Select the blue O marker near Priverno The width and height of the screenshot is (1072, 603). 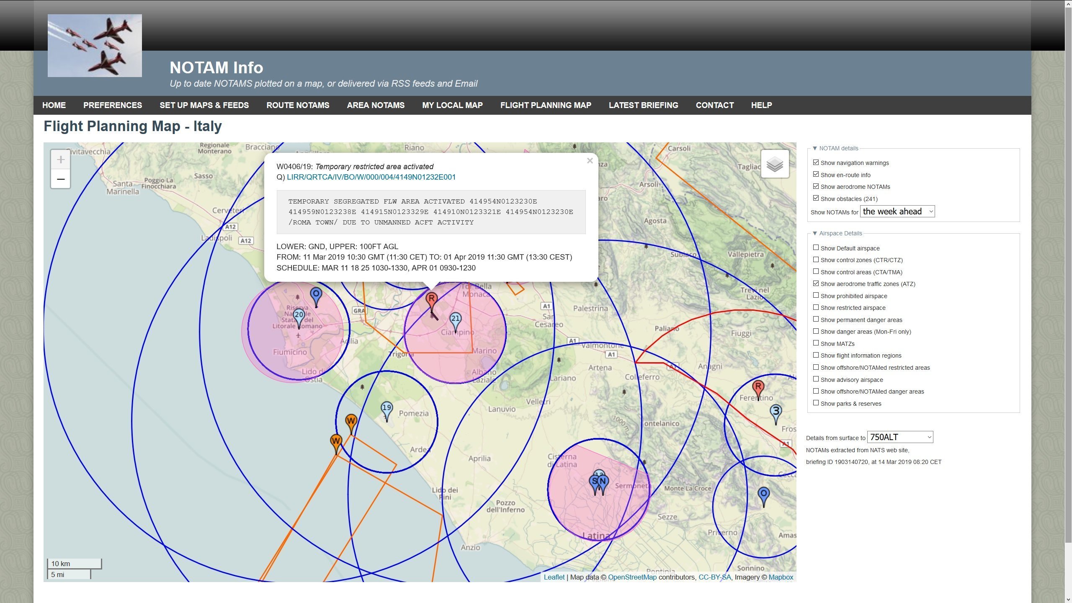click(764, 497)
